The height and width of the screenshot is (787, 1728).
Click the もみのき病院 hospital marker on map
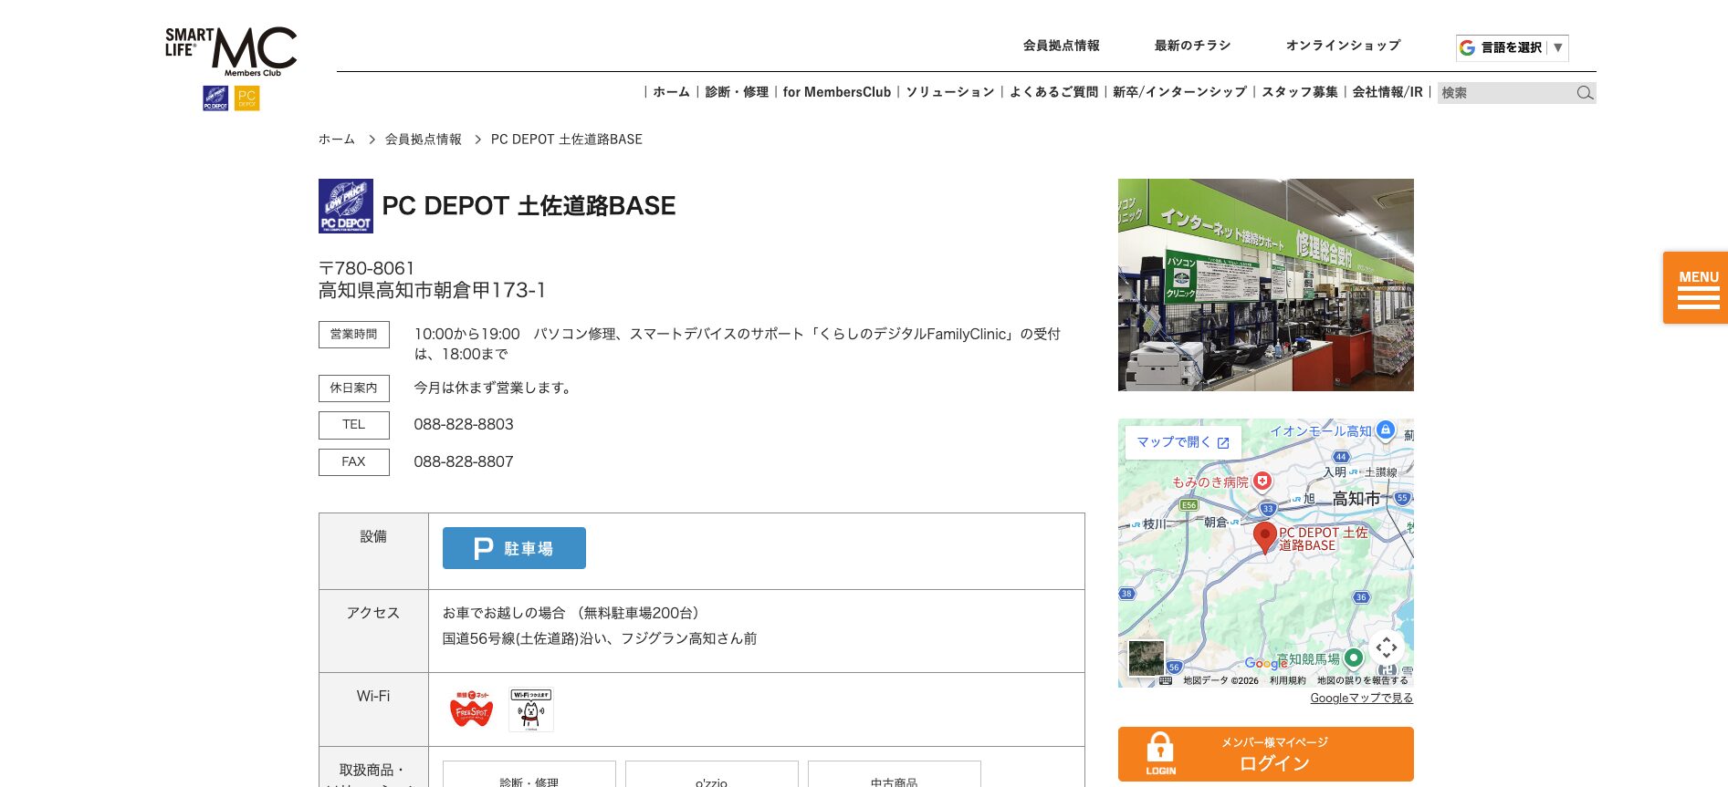[1262, 481]
